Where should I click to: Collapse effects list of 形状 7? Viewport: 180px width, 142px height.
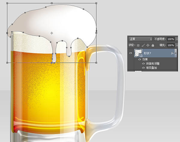point(176,53)
